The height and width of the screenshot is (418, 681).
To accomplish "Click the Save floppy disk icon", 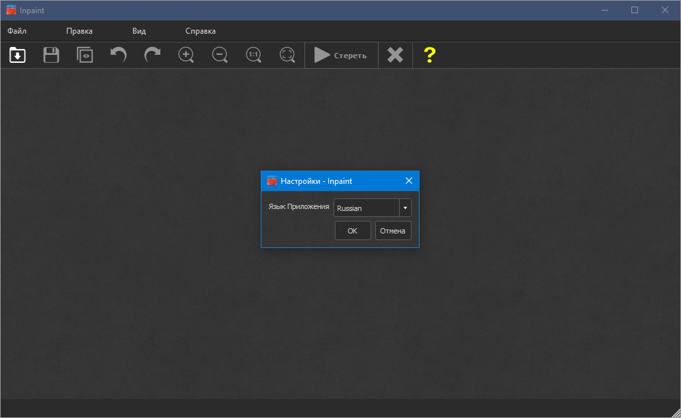I will tap(51, 55).
